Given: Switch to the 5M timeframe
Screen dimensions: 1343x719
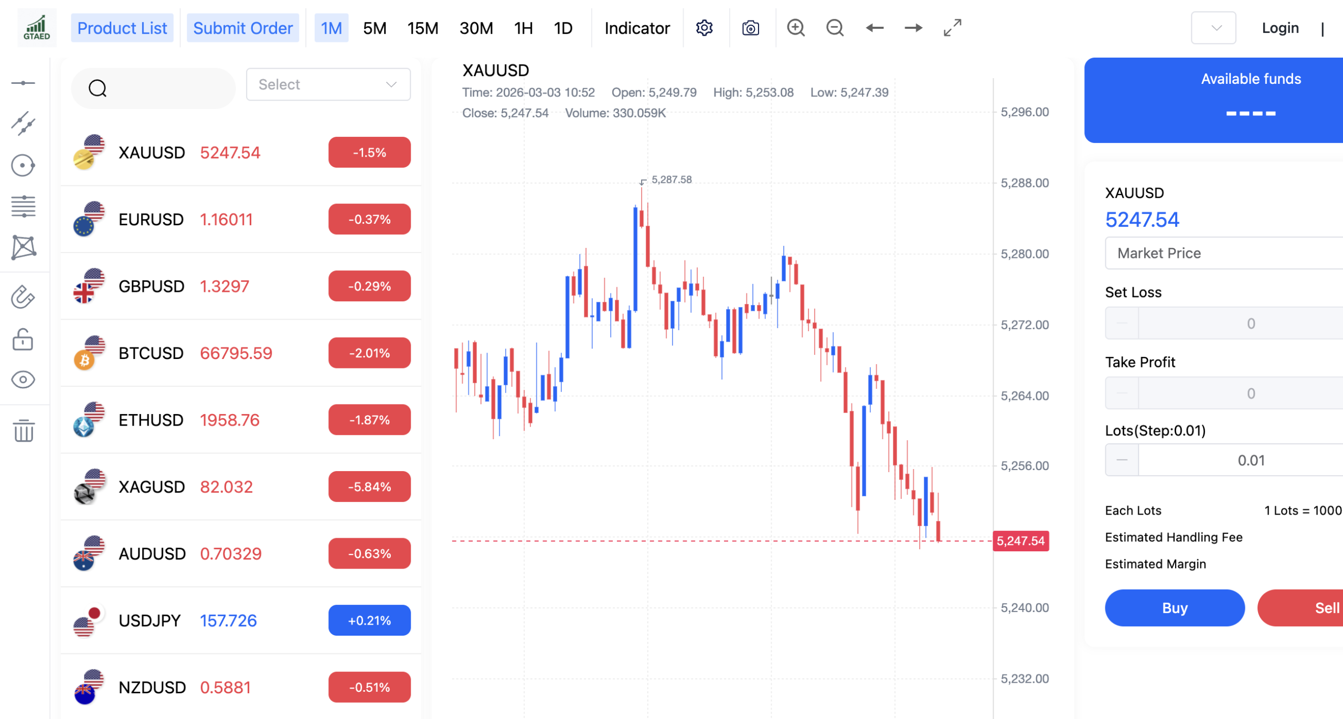Looking at the screenshot, I should pyautogui.click(x=375, y=28).
